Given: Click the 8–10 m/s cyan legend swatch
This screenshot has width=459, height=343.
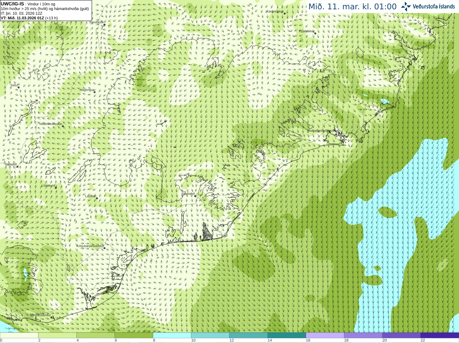Looking at the screenshot, I should tap(172, 335).
